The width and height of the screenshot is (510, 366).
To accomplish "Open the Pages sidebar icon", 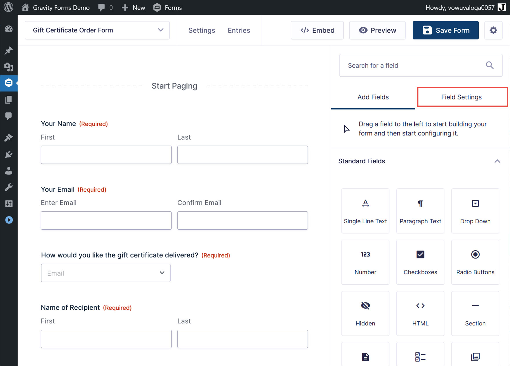I will (9, 100).
